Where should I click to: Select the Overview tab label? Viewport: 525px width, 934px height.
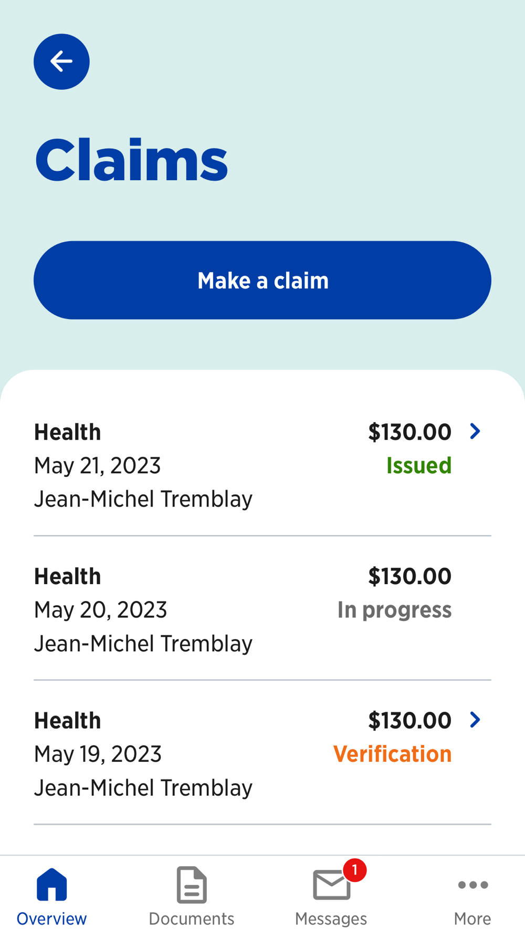52,918
